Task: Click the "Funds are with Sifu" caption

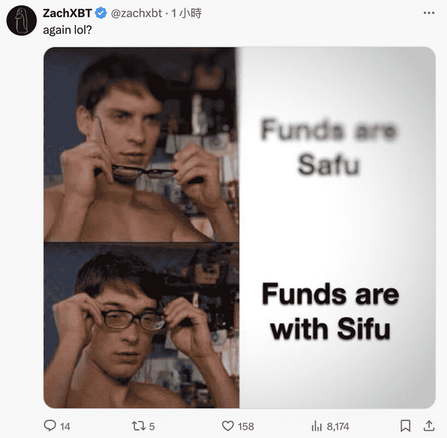Action: point(330,312)
